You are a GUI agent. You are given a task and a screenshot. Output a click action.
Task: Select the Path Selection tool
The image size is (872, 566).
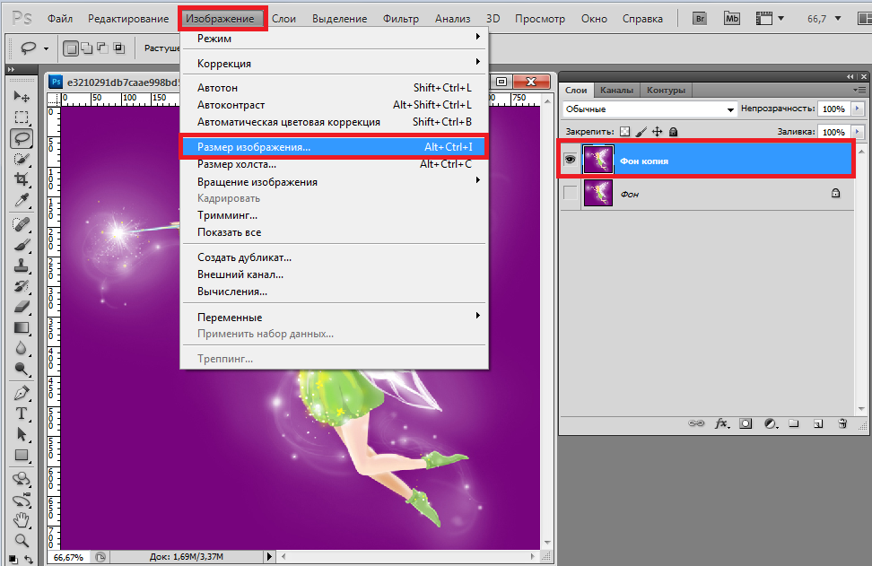(x=22, y=434)
